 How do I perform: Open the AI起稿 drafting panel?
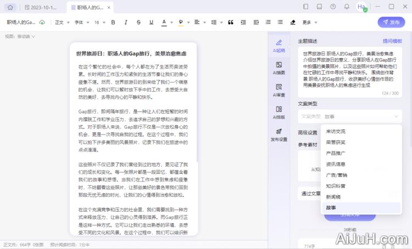click(279, 46)
